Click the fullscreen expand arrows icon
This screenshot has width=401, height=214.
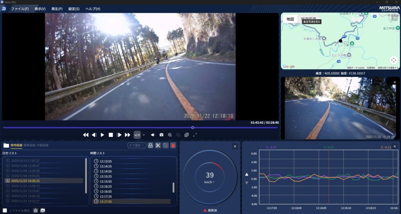(195, 135)
